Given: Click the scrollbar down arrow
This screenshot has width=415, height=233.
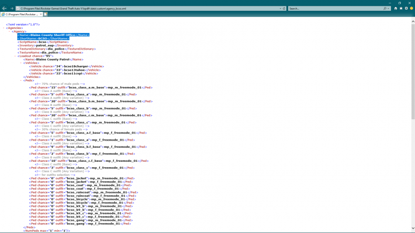Looking at the screenshot, I should coord(413,228).
